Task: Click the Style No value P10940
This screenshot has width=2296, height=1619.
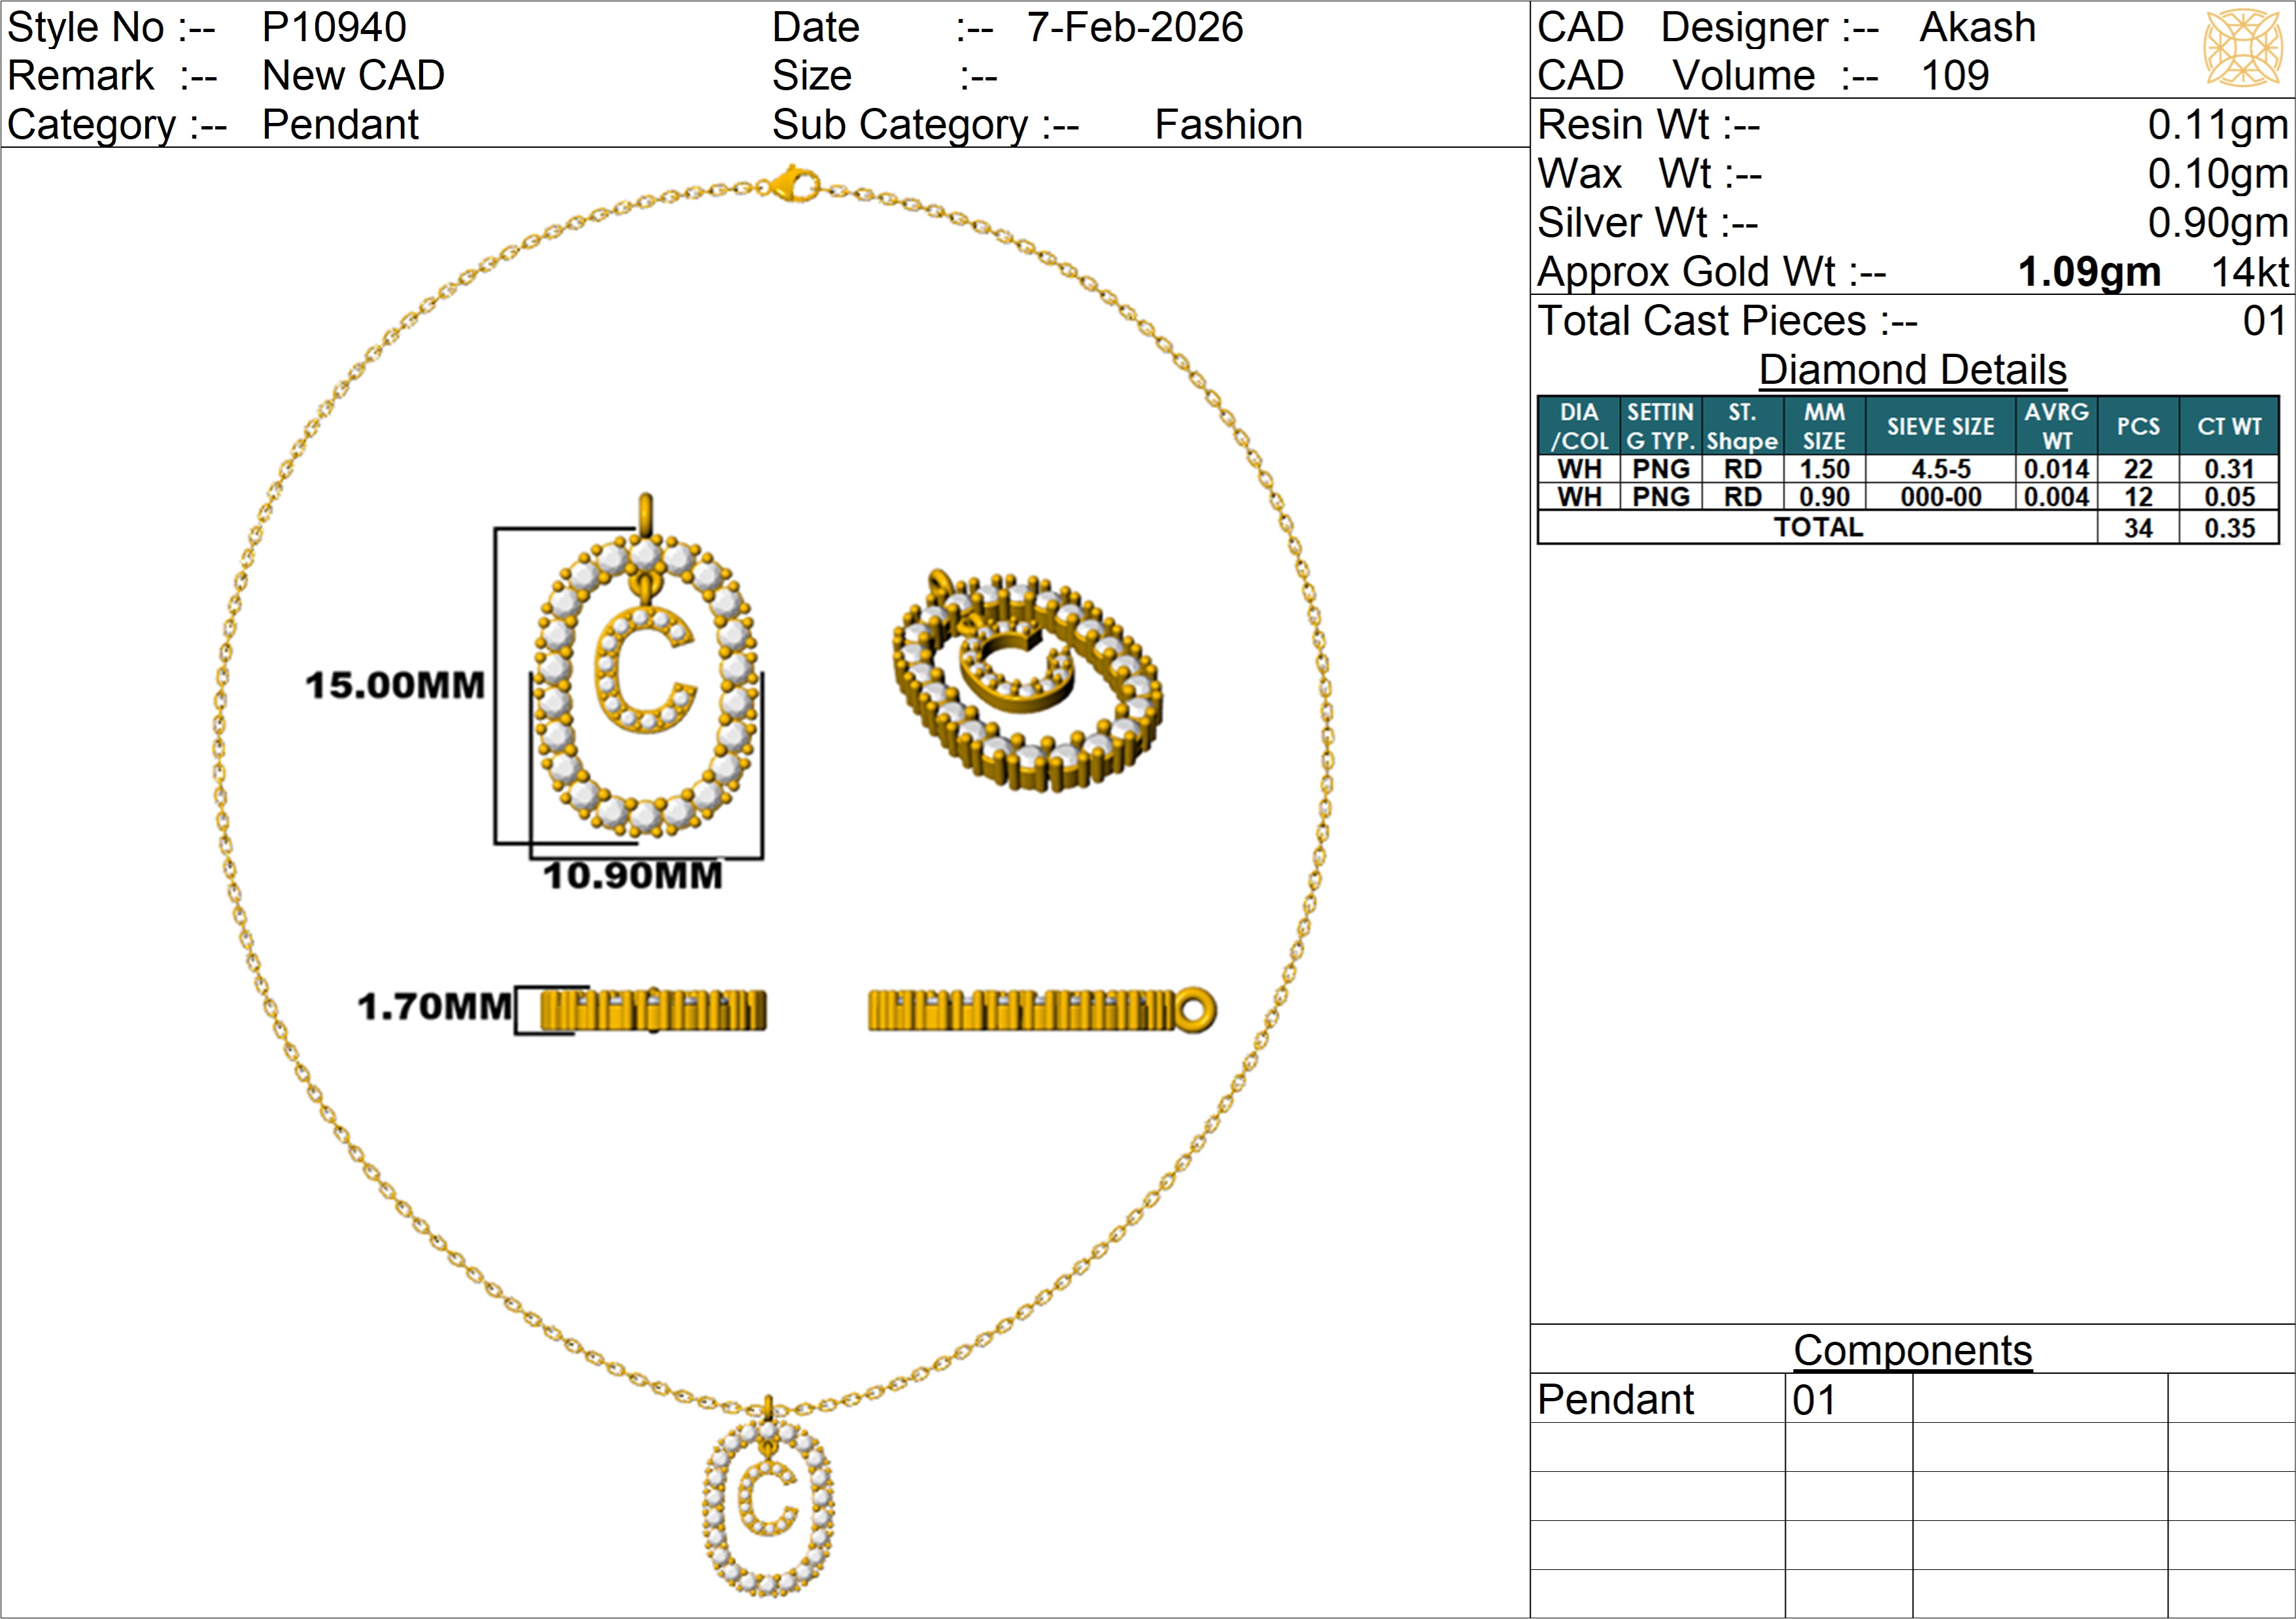Action: [x=334, y=28]
